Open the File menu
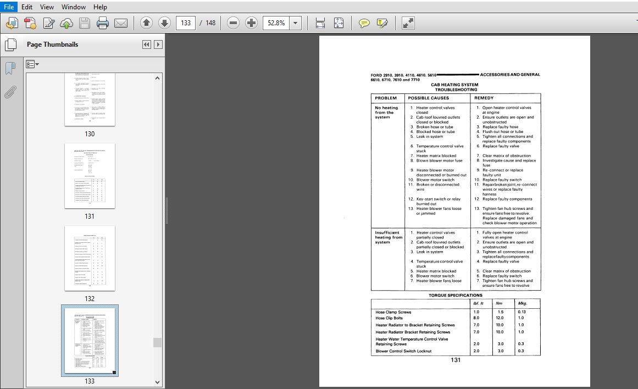Viewport: 638px width, 389px height. [x=9, y=7]
